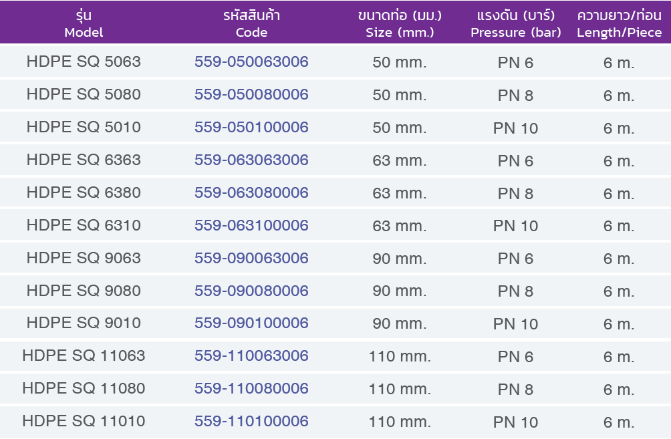
Task: Click size 90 mm. in HDPE SQ 9080 row
Action: 400,291
